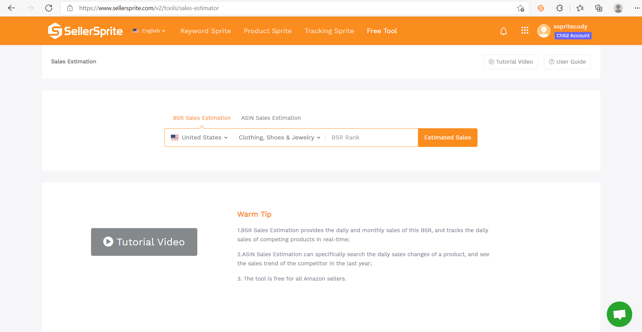
Task: Add this page to favorites star icon
Action: [521, 8]
